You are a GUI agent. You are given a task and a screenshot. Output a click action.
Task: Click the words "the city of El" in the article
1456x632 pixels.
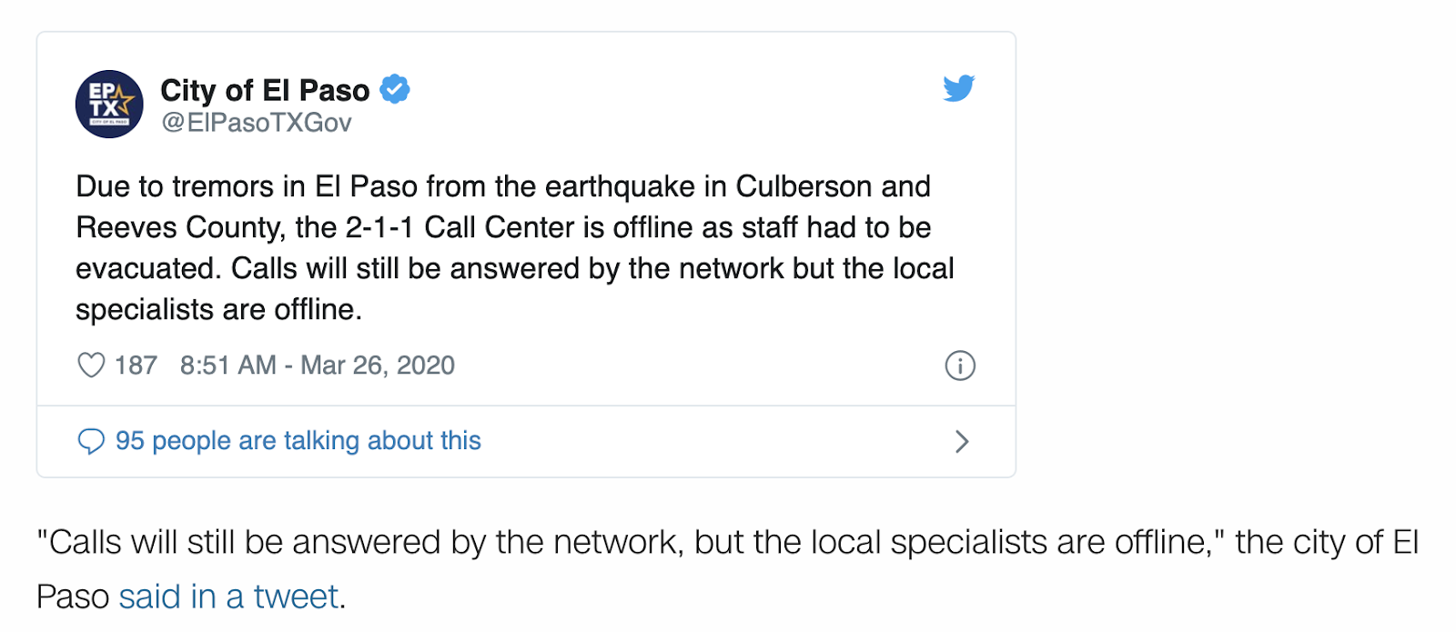[1326, 542]
